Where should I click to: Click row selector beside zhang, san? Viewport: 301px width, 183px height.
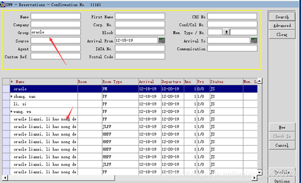pyautogui.click(x=6, y=96)
